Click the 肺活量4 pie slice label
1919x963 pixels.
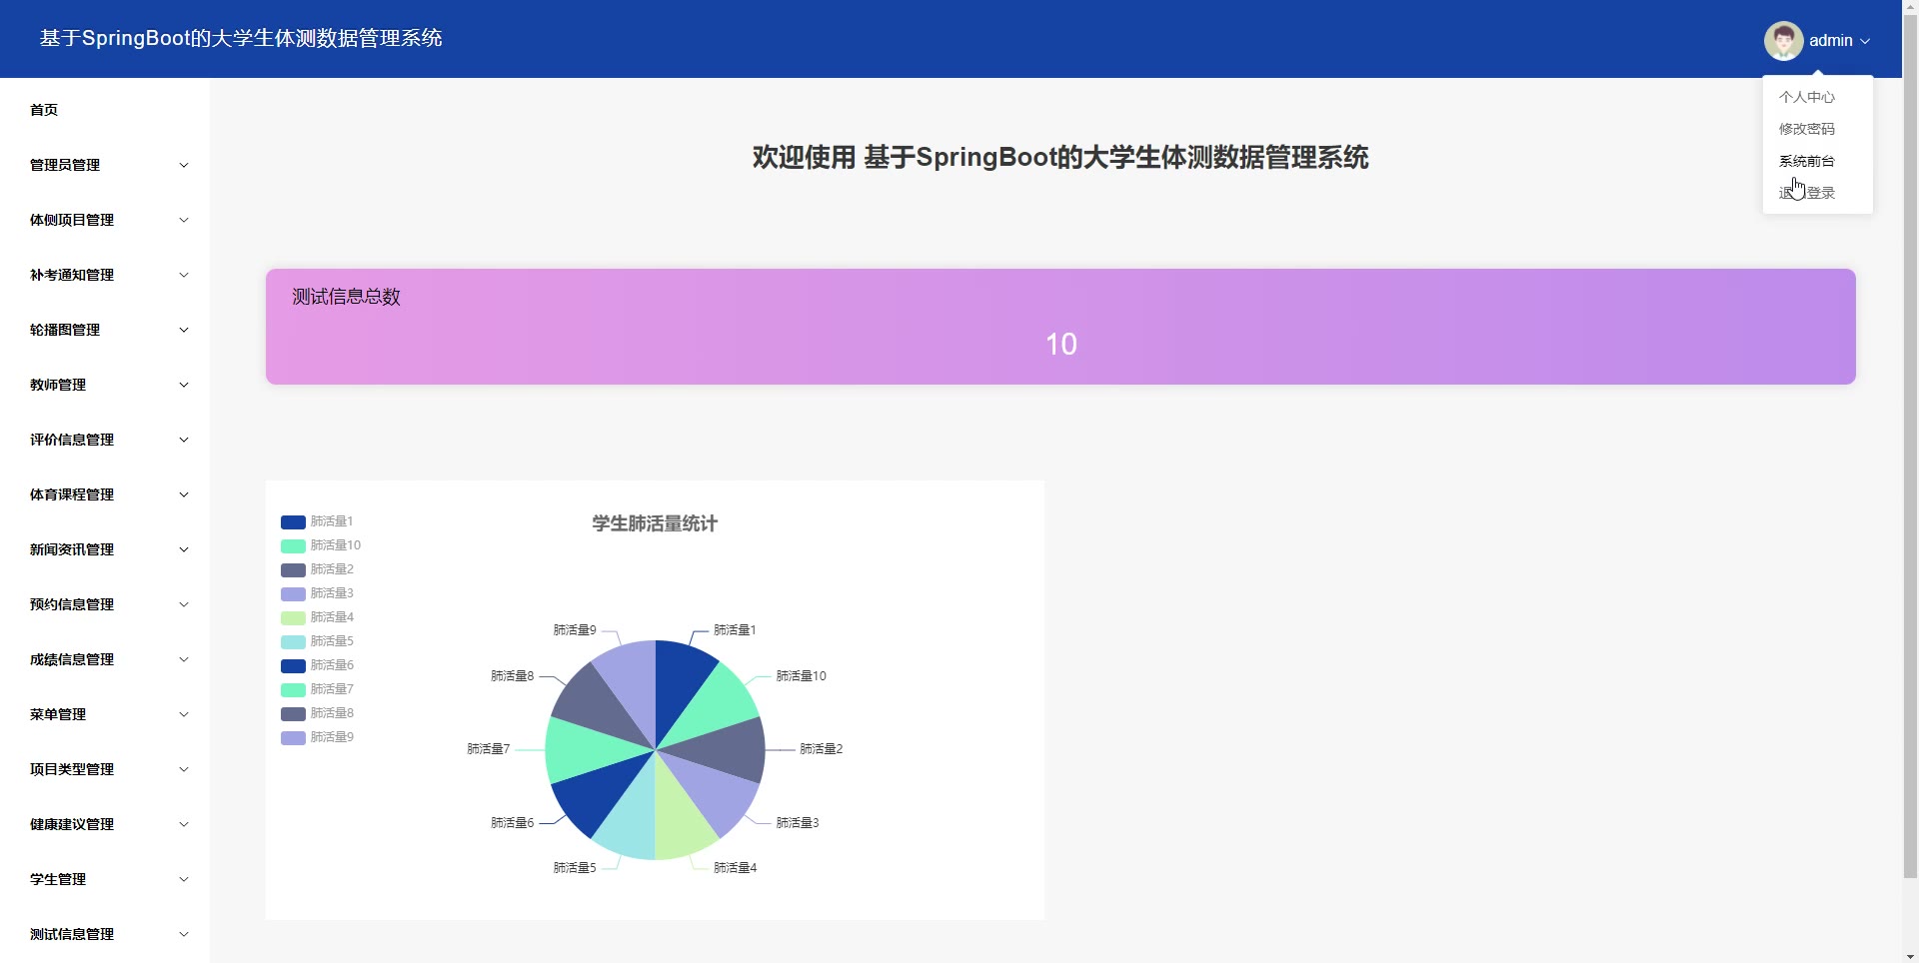pyautogui.click(x=735, y=868)
